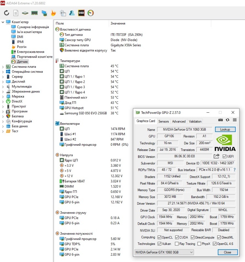Switch to the Graphics Card tab
245x262 pixels.
(146, 121)
